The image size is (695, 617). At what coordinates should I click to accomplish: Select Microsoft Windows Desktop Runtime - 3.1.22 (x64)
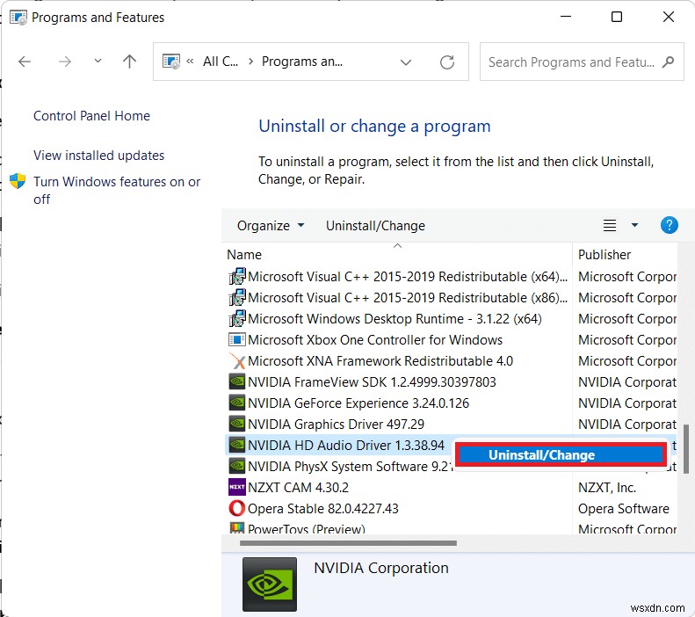[x=395, y=319]
